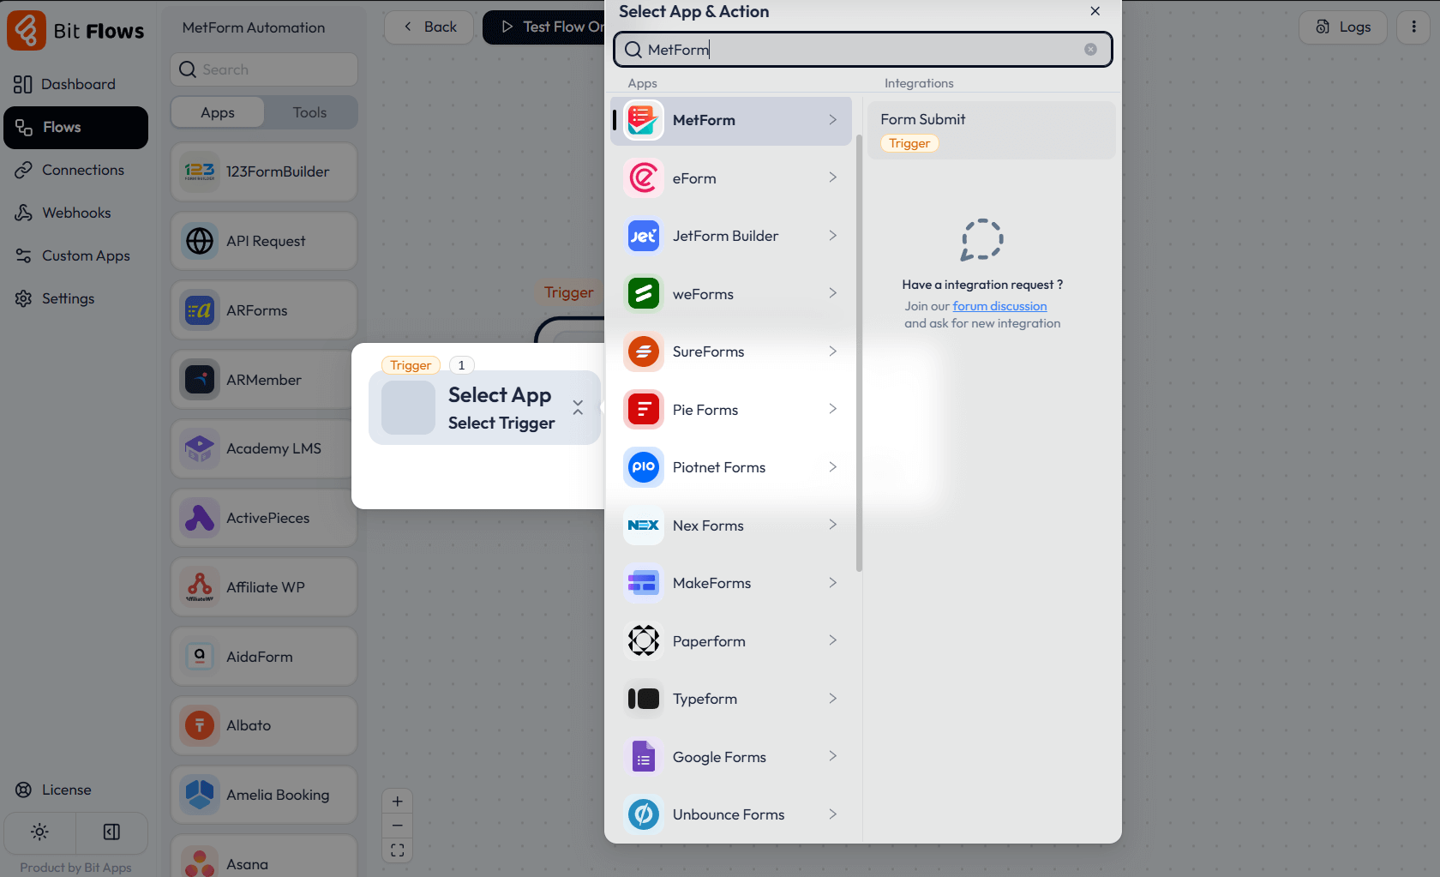Image resolution: width=1440 pixels, height=877 pixels.
Task: Click the Paperform app icon
Action: [x=643, y=641]
